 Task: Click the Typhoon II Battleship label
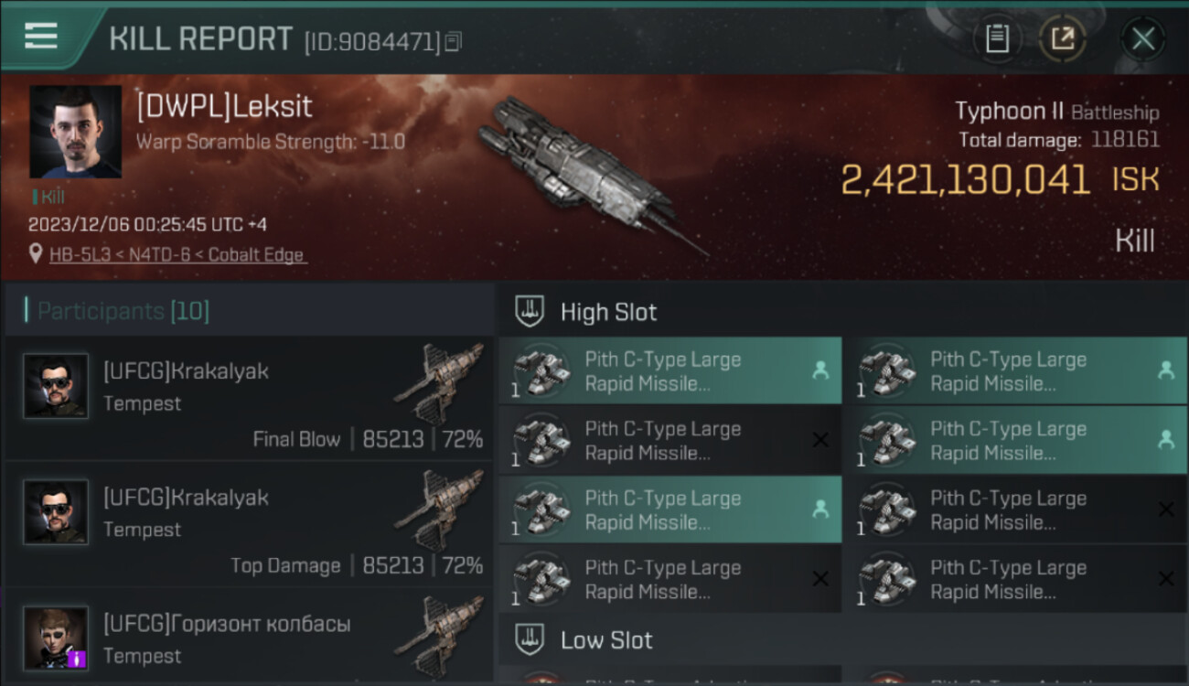click(1056, 113)
